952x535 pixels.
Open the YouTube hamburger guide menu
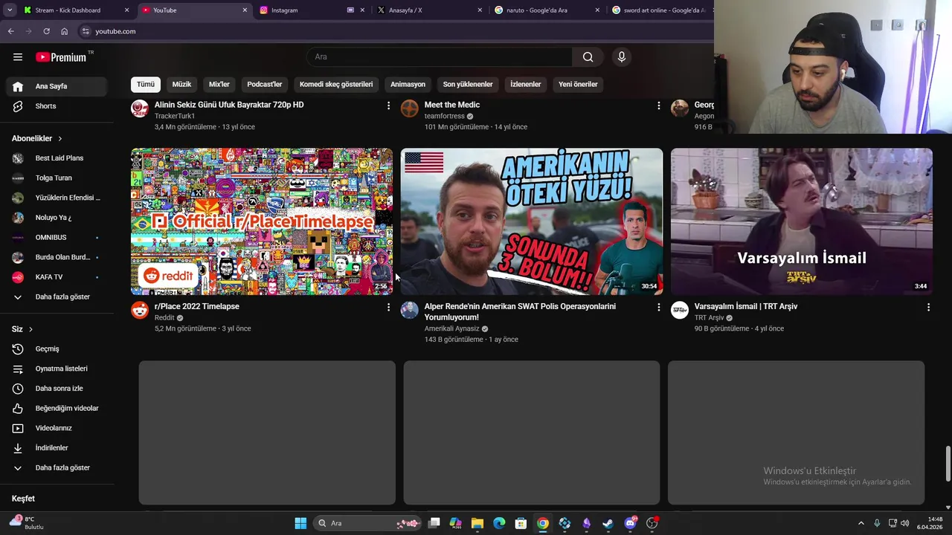tap(18, 57)
